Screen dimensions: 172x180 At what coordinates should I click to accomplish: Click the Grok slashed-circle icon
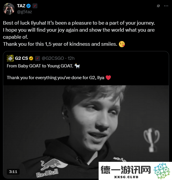click(x=158, y=6)
